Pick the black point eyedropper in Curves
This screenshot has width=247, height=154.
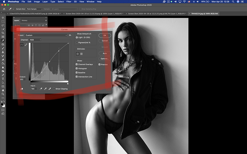pyautogui.click(x=41, y=89)
